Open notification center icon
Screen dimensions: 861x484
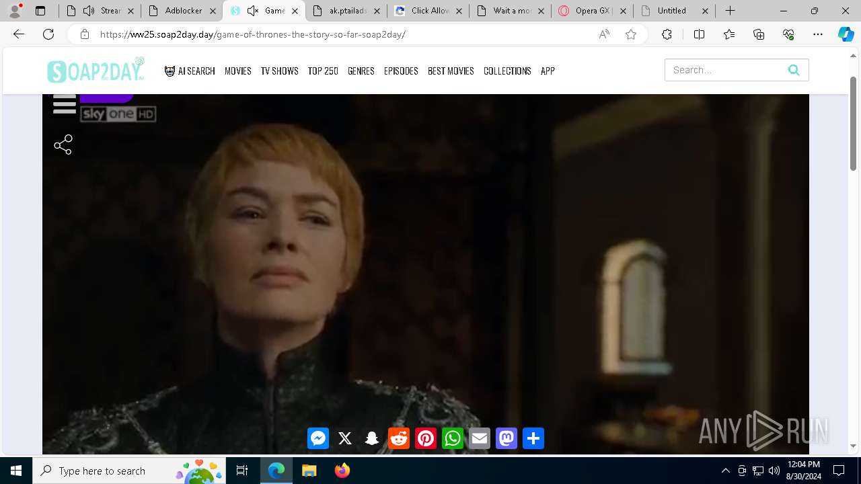click(839, 471)
